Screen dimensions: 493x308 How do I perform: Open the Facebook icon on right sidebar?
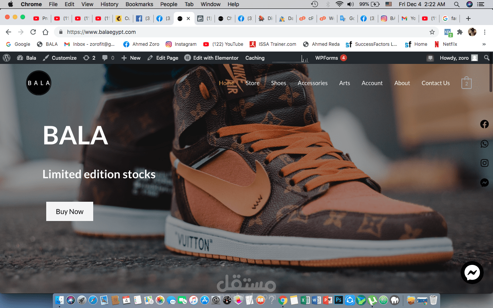point(485,124)
